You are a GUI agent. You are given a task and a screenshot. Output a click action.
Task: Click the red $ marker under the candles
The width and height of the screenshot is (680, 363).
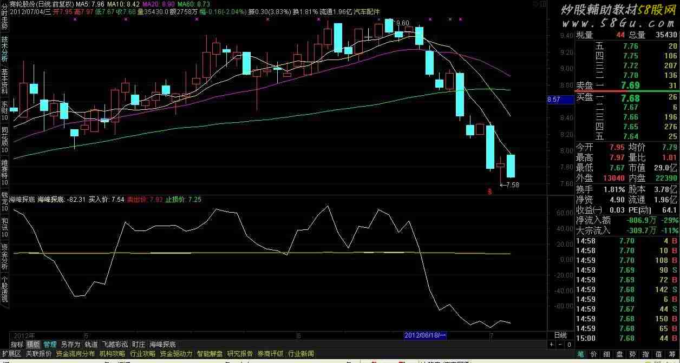pos(490,191)
